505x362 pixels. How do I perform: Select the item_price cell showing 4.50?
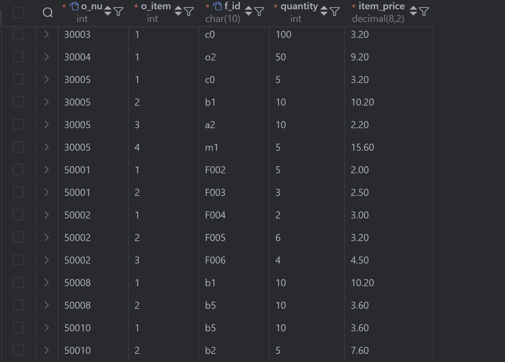(389, 260)
